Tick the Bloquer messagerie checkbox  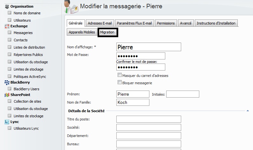tap(120, 83)
